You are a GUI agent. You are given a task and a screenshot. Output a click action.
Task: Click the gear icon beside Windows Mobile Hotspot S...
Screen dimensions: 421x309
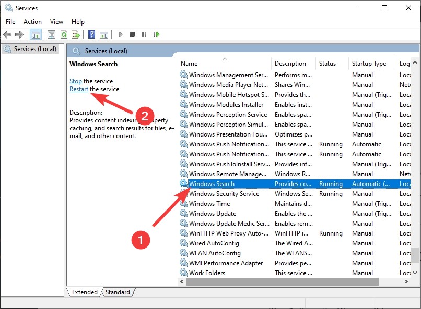coord(184,94)
